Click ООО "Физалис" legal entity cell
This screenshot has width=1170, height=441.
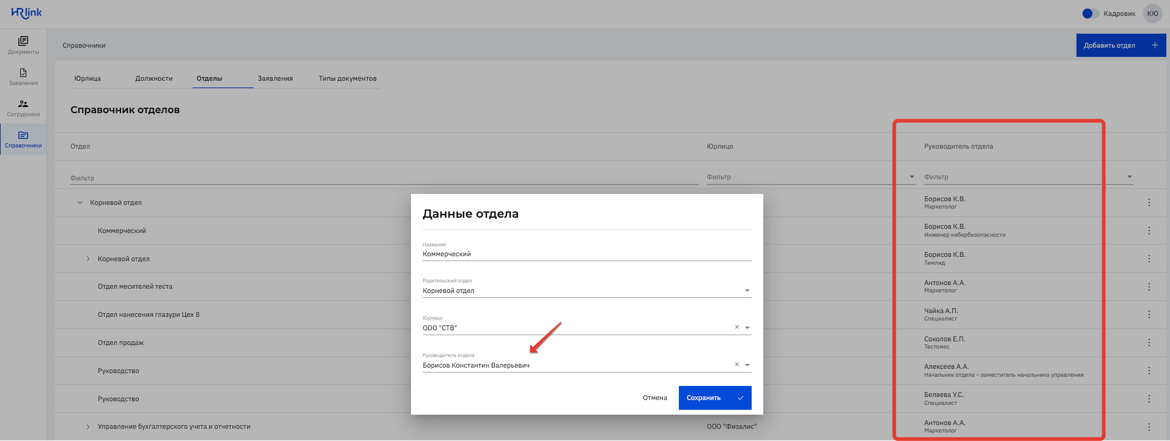[731, 427]
